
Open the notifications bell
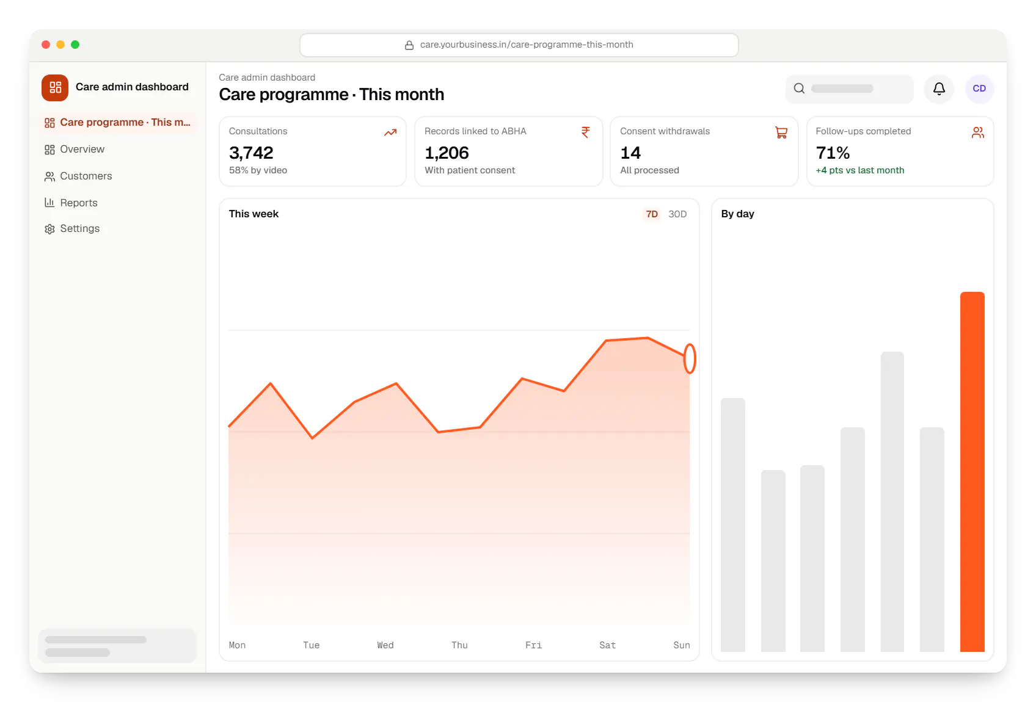939,89
